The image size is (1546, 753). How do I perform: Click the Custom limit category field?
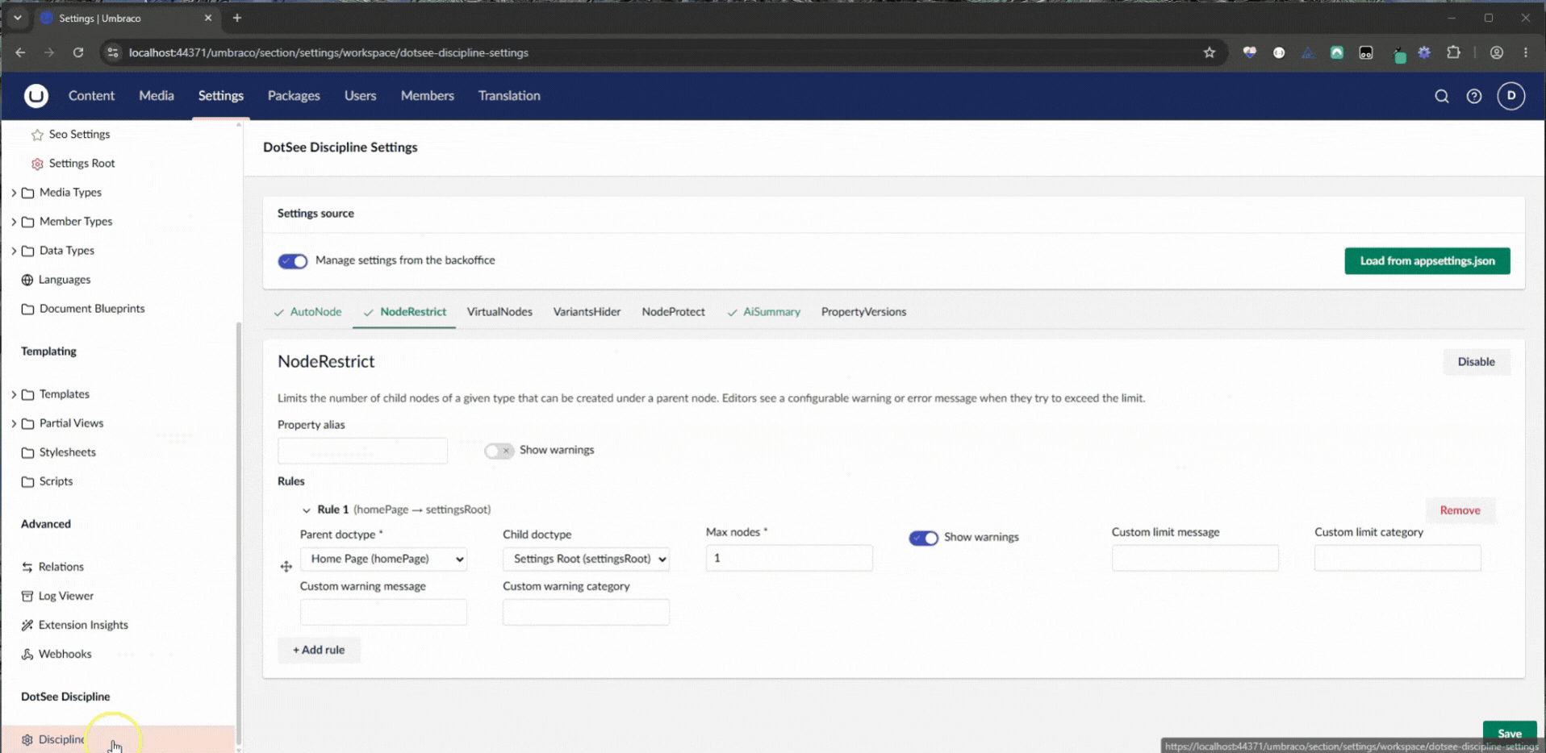coord(1398,558)
